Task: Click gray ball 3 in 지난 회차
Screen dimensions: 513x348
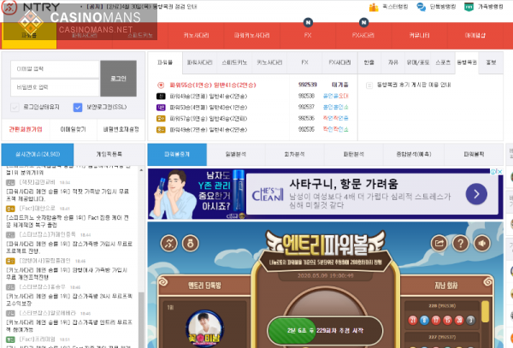Action: pyautogui.click(x=470, y=320)
